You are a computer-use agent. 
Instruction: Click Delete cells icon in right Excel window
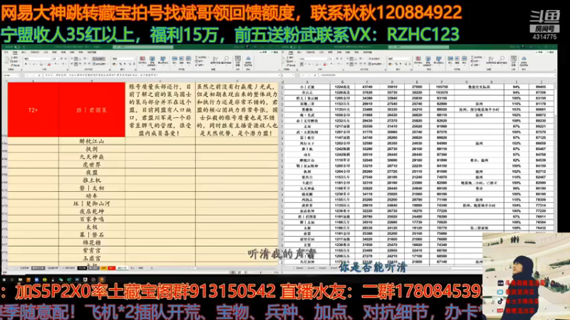tap(457, 60)
